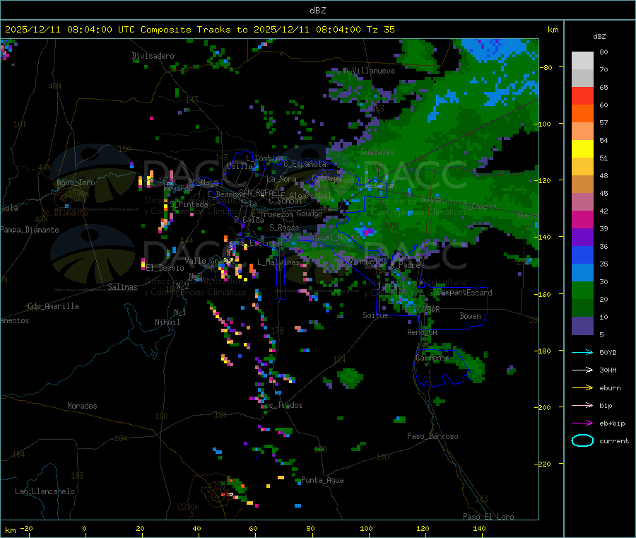636x538 pixels.
Task: Click the C_Española label
Action: coord(305,164)
